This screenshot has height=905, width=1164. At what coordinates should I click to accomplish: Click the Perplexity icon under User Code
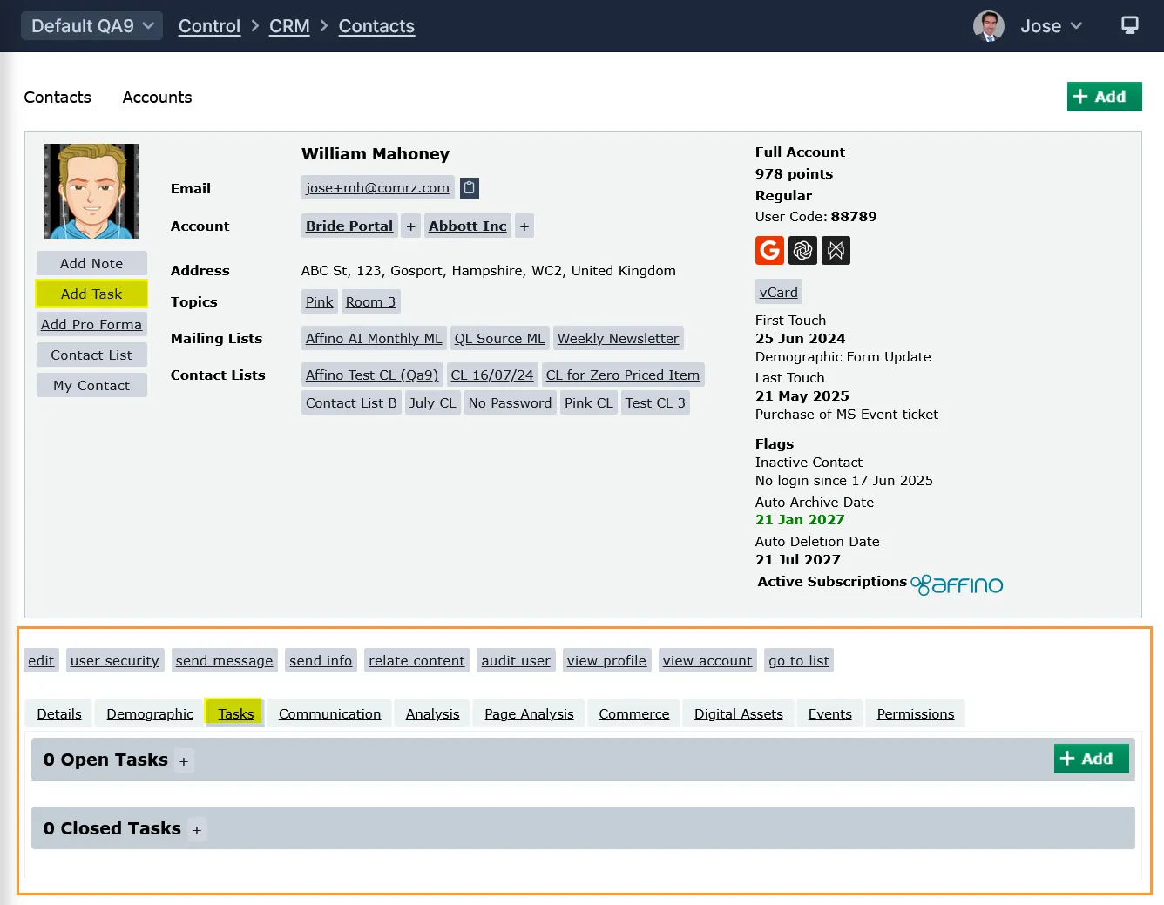836,251
